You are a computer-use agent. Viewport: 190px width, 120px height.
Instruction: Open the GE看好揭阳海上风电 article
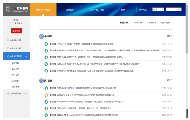click(95, 64)
